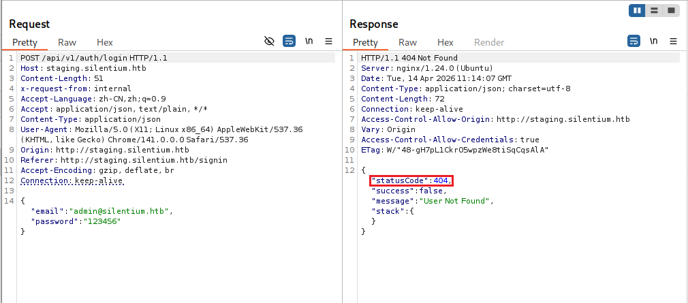
Task: Select the Pretty tab in Response
Action: point(365,42)
